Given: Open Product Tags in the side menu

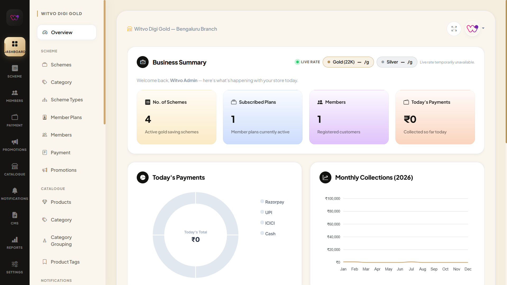Looking at the screenshot, I should (67, 262).
